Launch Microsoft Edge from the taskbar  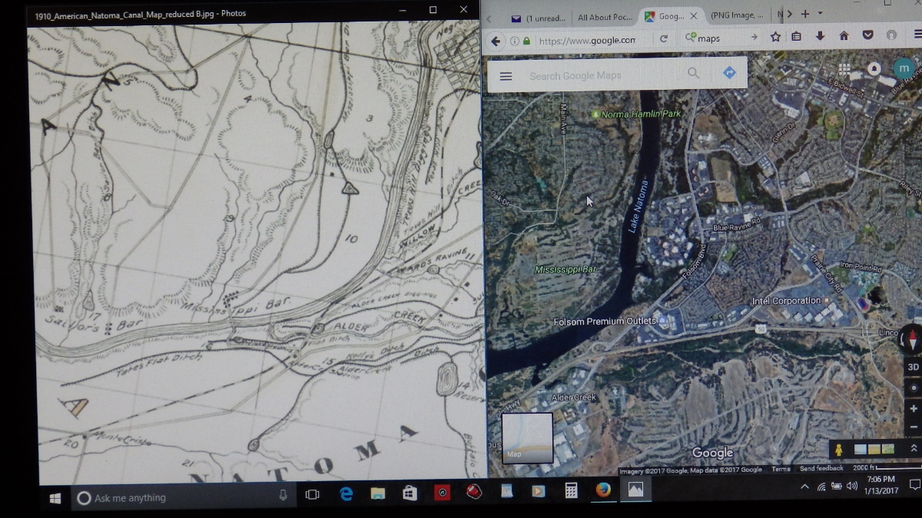[346, 494]
